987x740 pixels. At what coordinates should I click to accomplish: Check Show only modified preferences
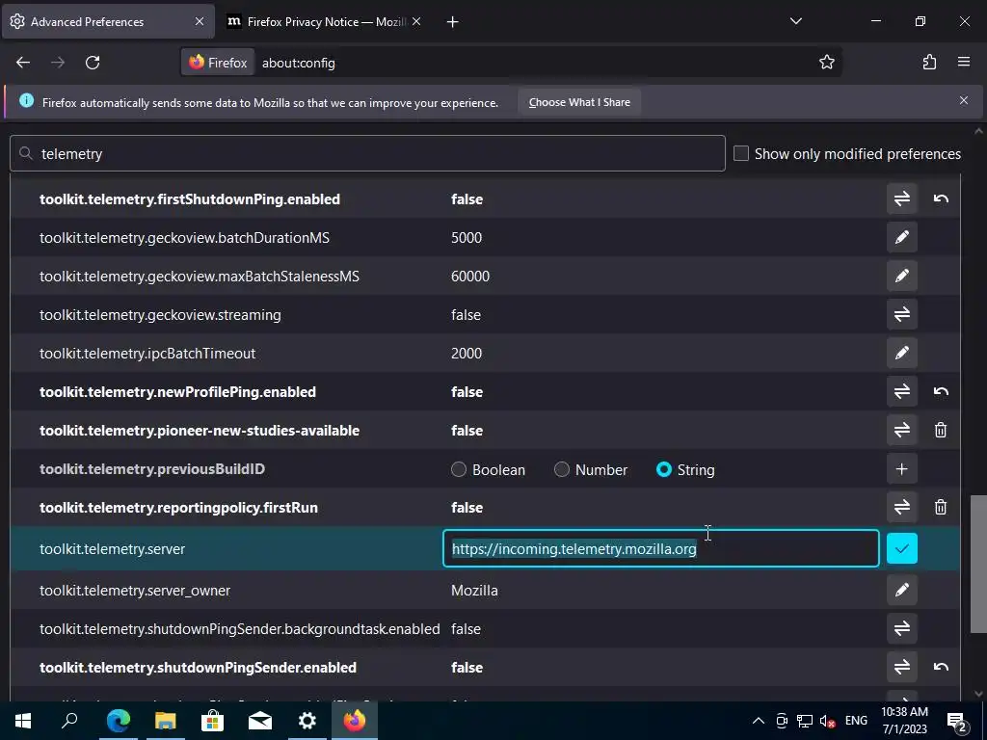pos(741,153)
